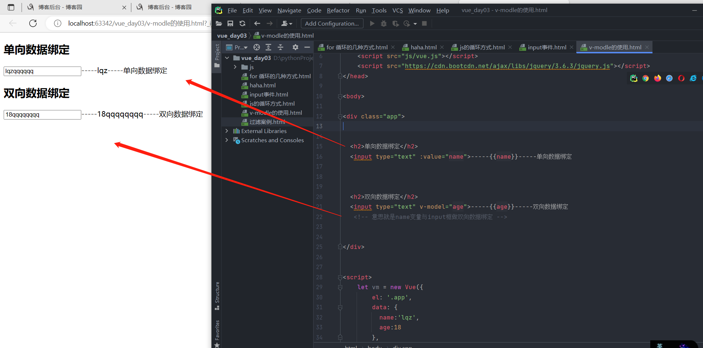The width and height of the screenshot is (703, 348).
Task: Open the Favorites tool window side tab
Action: (x=217, y=333)
